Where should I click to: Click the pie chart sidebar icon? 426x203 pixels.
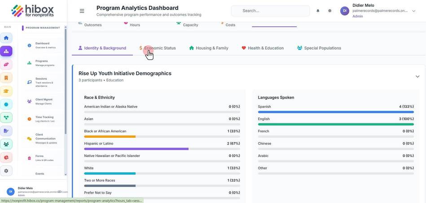coord(6,157)
